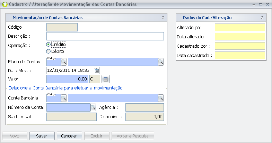Maximize the window

click(261, 4)
